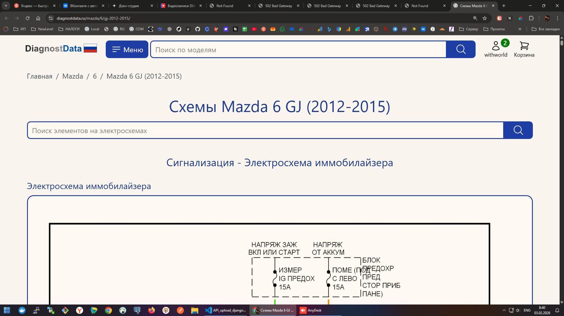Bookmark this page with the star icon
The image size is (564, 316).
tap(485, 18)
